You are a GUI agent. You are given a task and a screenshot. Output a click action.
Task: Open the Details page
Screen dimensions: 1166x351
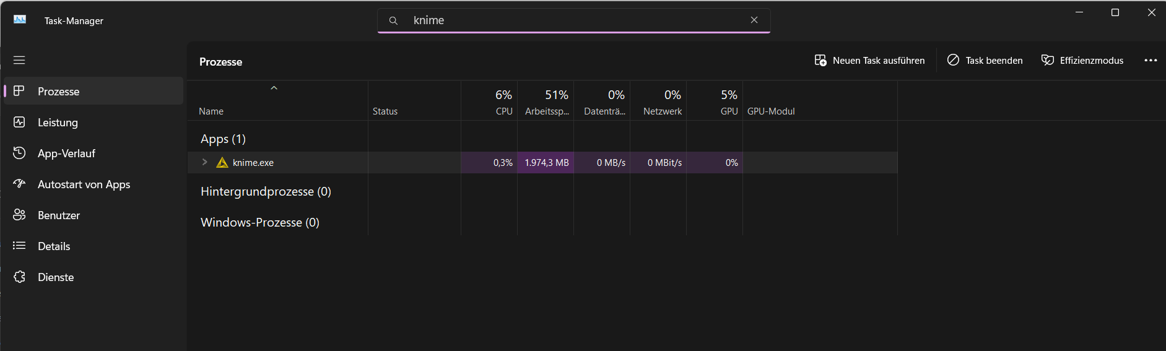pos(54,246)
